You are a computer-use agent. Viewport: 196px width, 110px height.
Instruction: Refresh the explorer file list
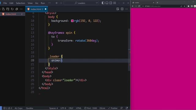pos(12,9)
